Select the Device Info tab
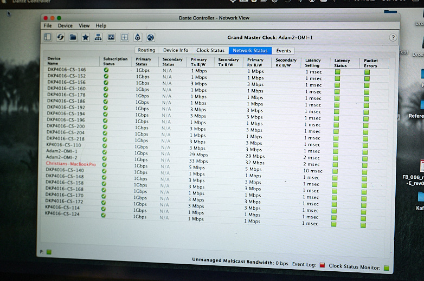The height and width of the screenshot is (281, 424). coord(176,50)
